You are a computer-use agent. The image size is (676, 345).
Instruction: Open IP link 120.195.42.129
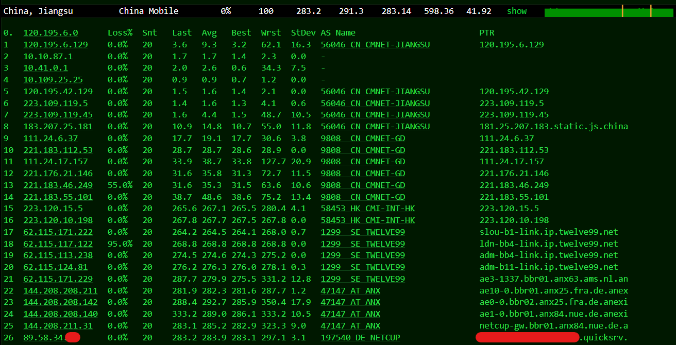(58, 92)
